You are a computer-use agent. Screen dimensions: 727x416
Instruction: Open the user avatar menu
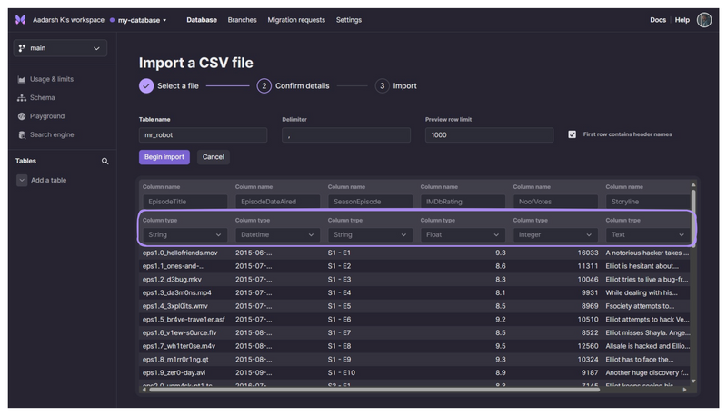point(703,20)
